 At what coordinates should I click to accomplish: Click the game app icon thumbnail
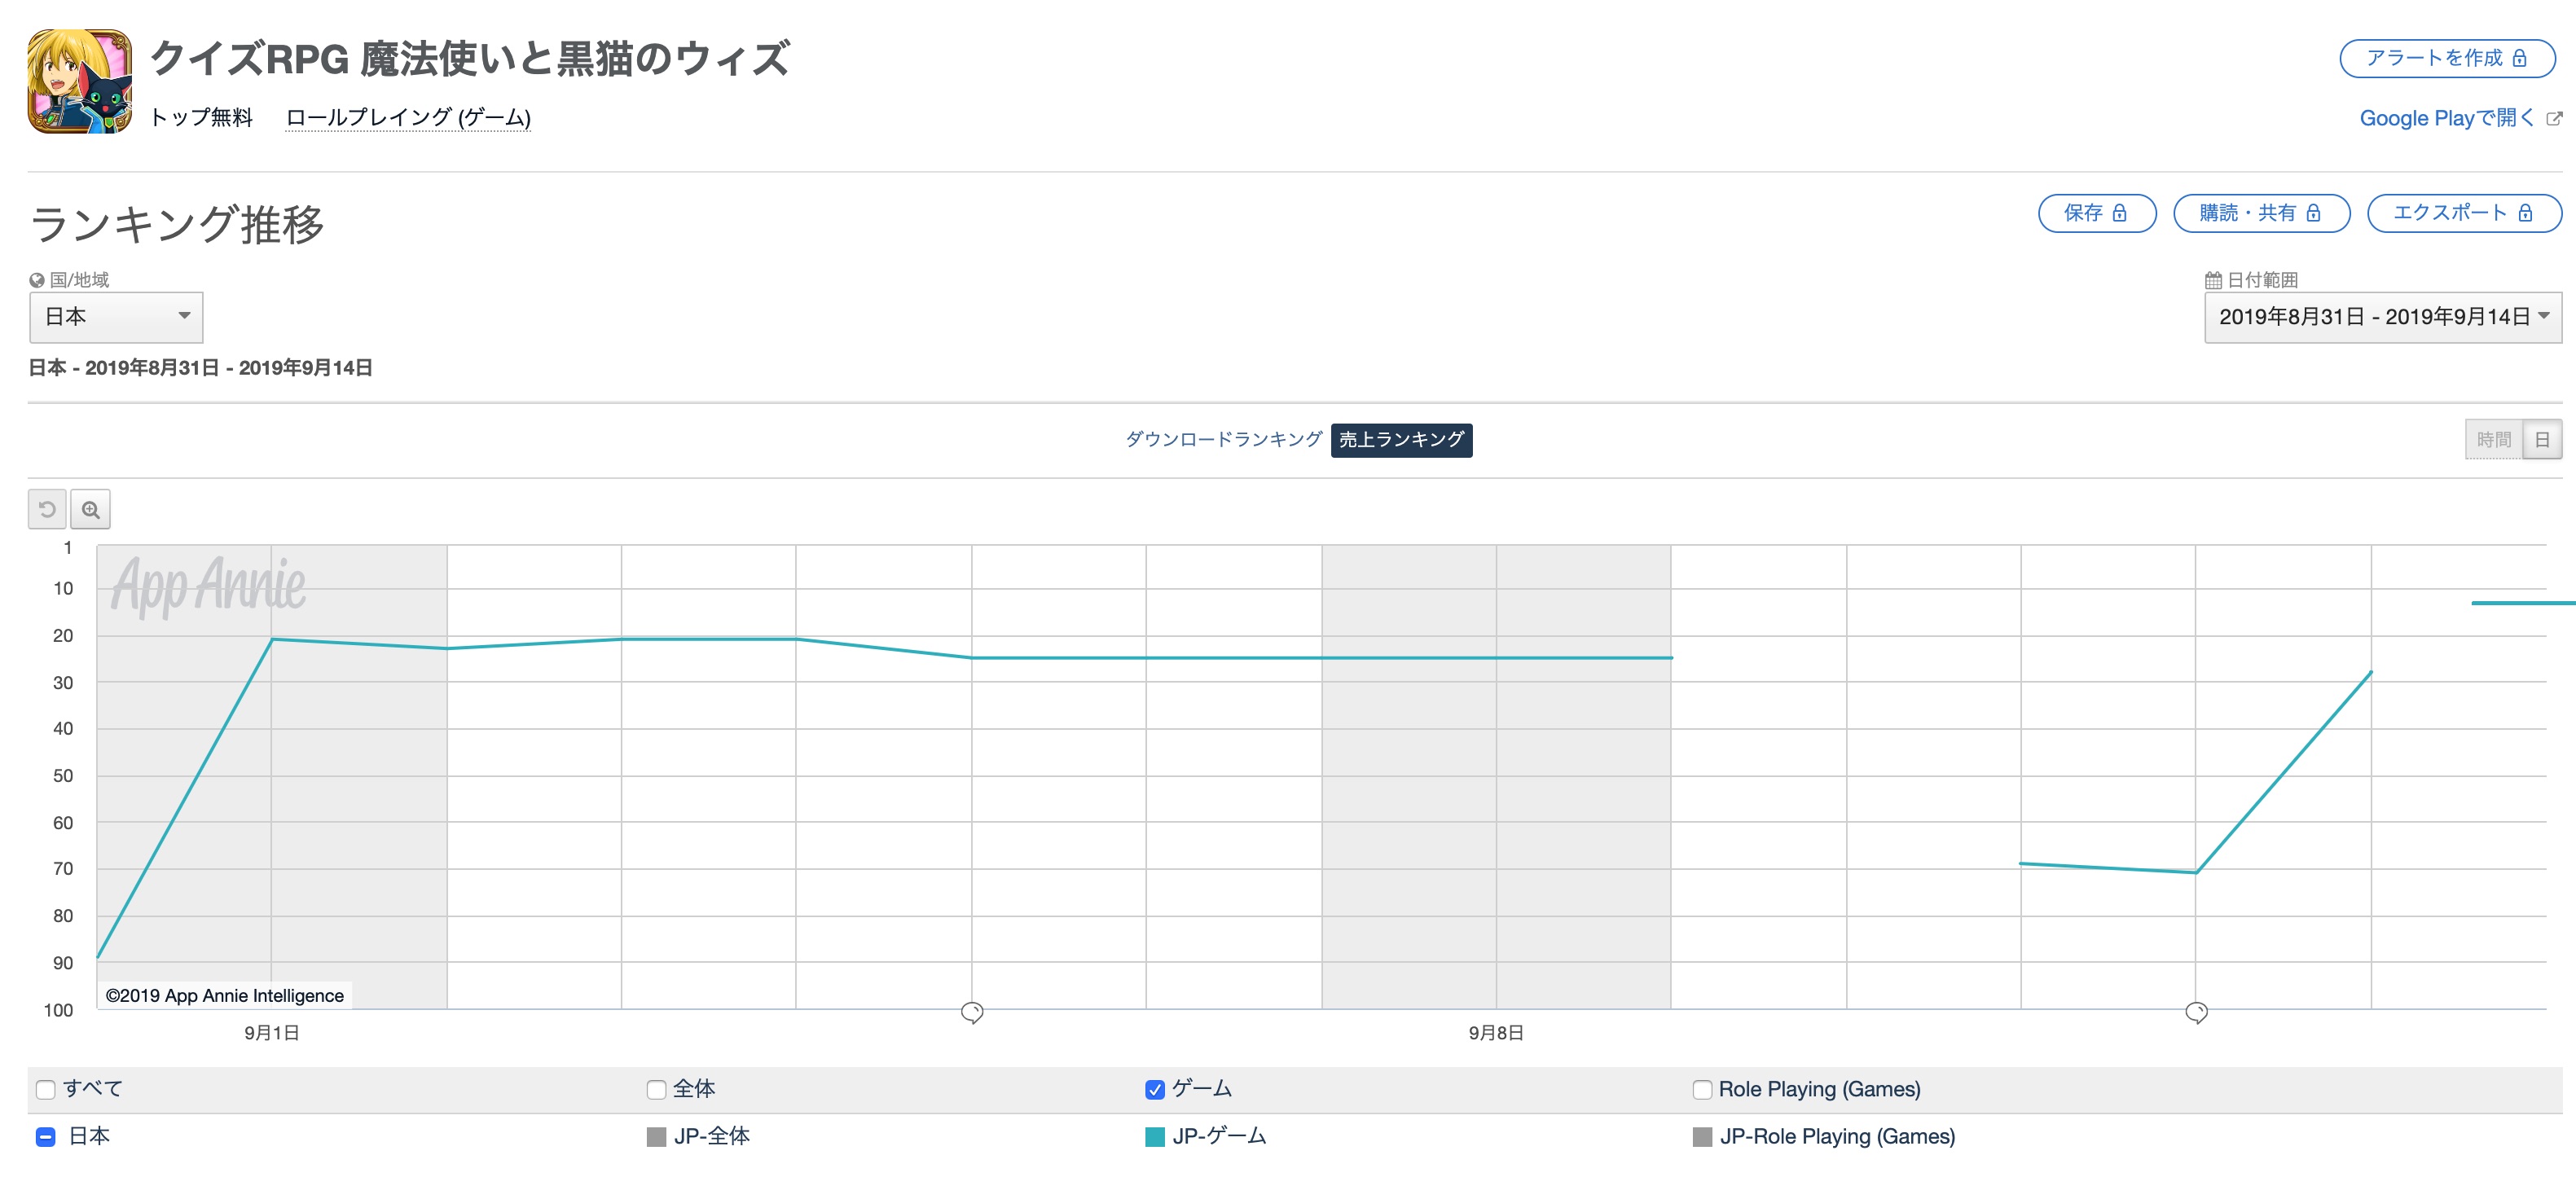(x=80, y=81)
